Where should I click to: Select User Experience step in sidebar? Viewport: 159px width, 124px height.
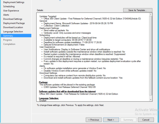point(11,11)
